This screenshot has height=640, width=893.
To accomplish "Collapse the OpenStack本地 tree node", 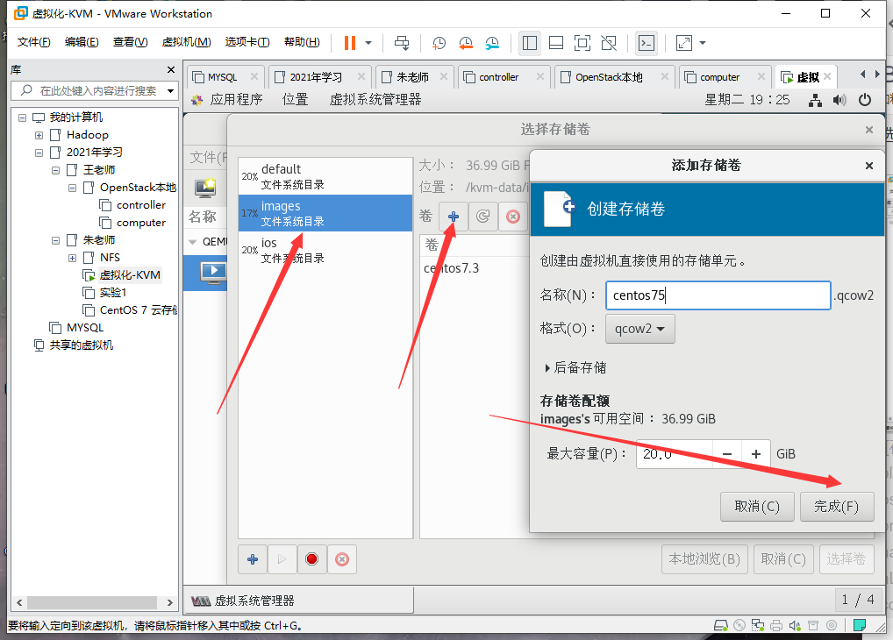I will pos(72,188).
